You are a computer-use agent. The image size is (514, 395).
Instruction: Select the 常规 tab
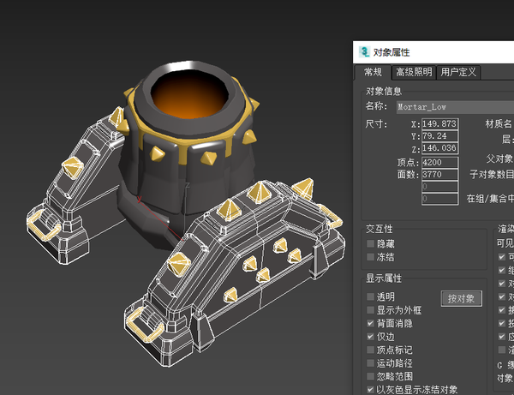coord(373,72)
